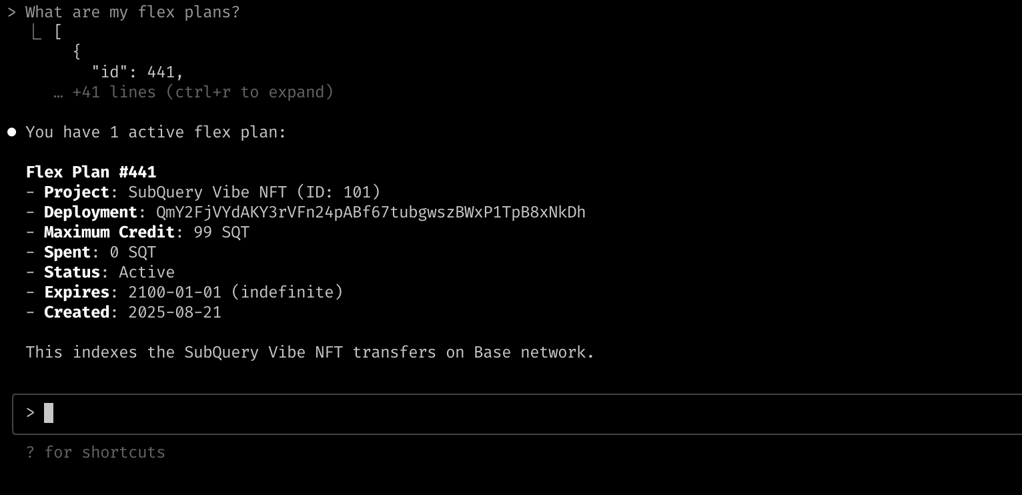The image size is (1022, 495).
Task: Click the block cursor in input
Action: click(x=49, y=413)
